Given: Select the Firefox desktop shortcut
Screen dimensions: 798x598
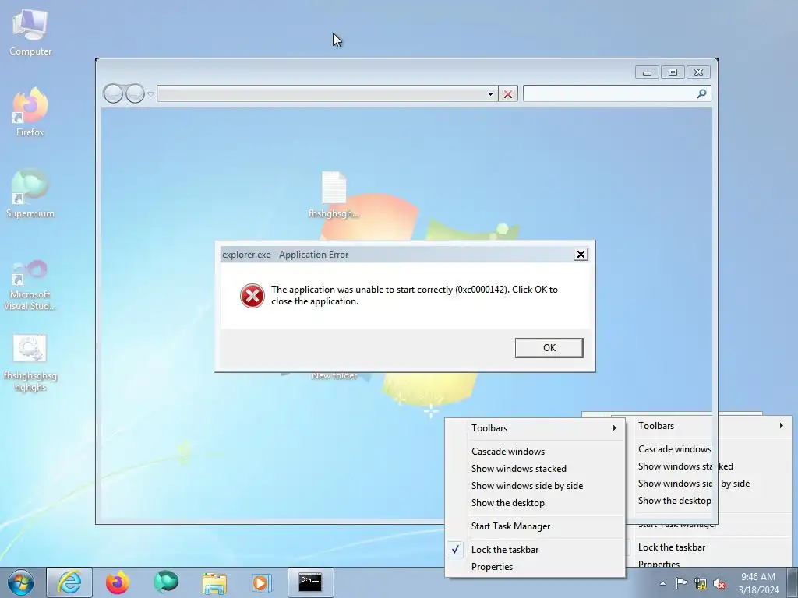Looking at the screenshot, I should point(30,112).
